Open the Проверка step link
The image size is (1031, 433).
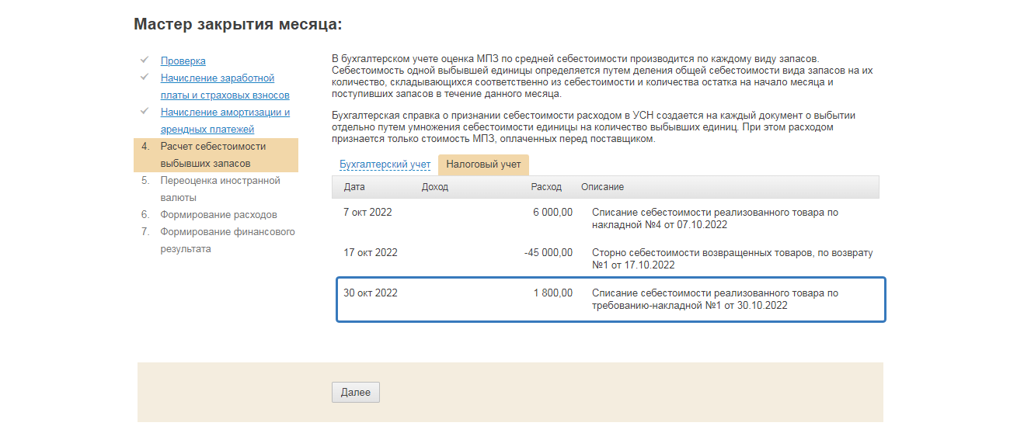[x=183, y=61]
